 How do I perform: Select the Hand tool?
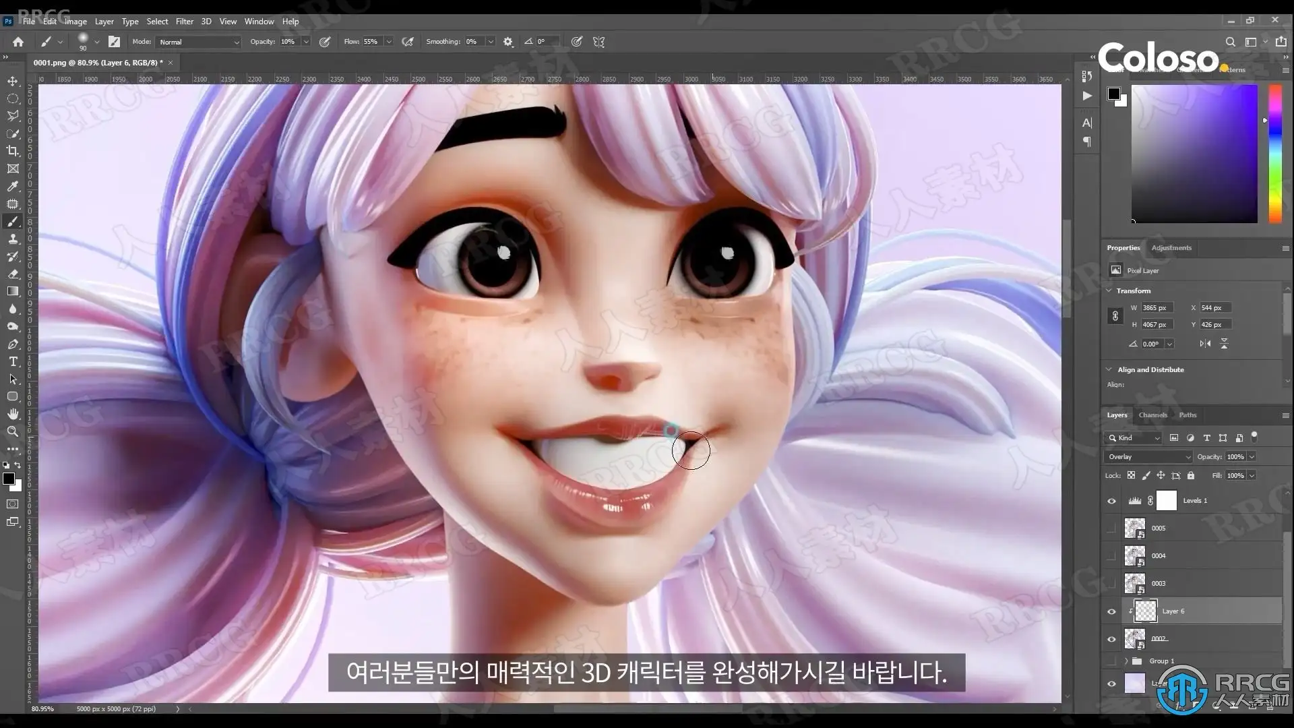tap(13, 414)
